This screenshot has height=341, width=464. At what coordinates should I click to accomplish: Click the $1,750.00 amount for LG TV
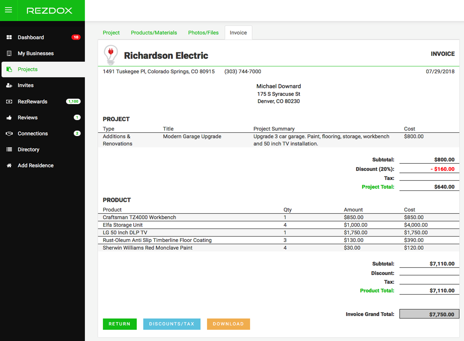click(x=355, y=233)
